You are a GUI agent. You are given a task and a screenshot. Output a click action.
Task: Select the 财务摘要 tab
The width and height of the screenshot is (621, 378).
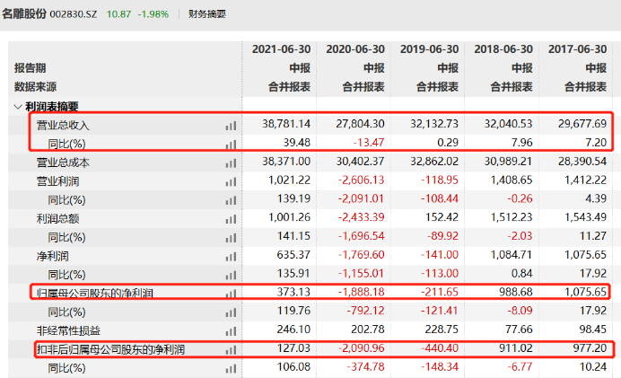pyautogui.click(x=206, y=14)
